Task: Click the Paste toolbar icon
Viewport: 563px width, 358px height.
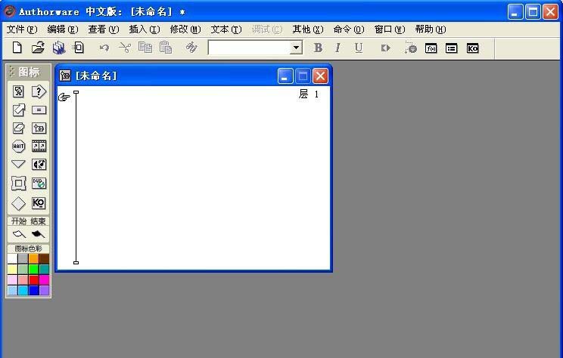Action: pyautogui.click(x=166, y=48)
